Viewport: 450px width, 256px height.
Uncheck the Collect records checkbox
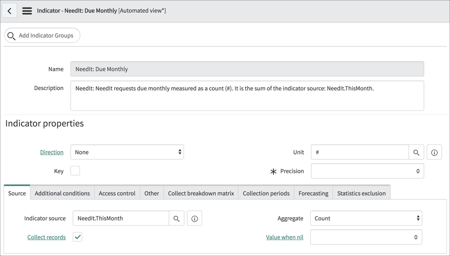(x=77, y=237)
